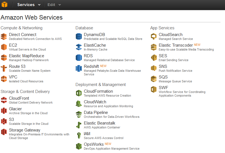Select the Elastic Transcoder link
The width and height of the screenshot is (225, 153).
pyautogui.click(x=176, y=45)
